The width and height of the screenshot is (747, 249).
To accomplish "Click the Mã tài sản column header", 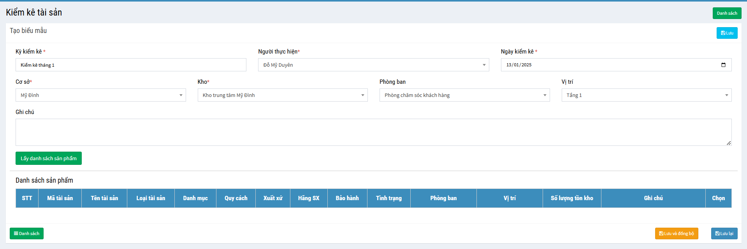I will click(60, 198).
